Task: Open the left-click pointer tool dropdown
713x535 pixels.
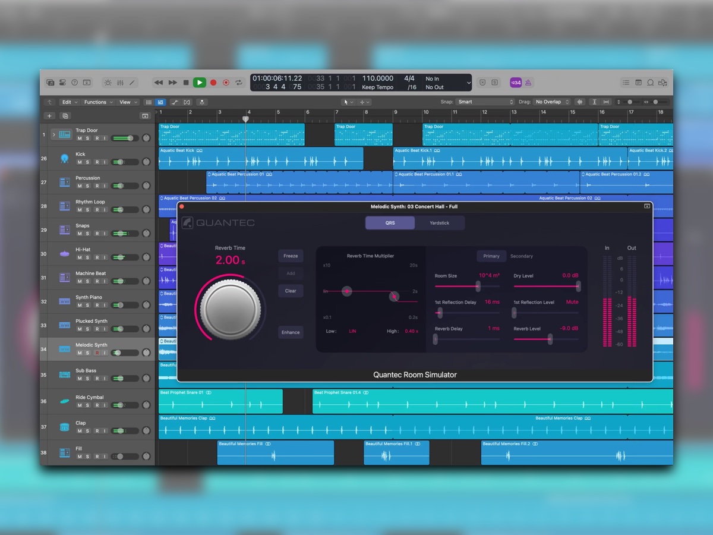Action: [350, 102]
